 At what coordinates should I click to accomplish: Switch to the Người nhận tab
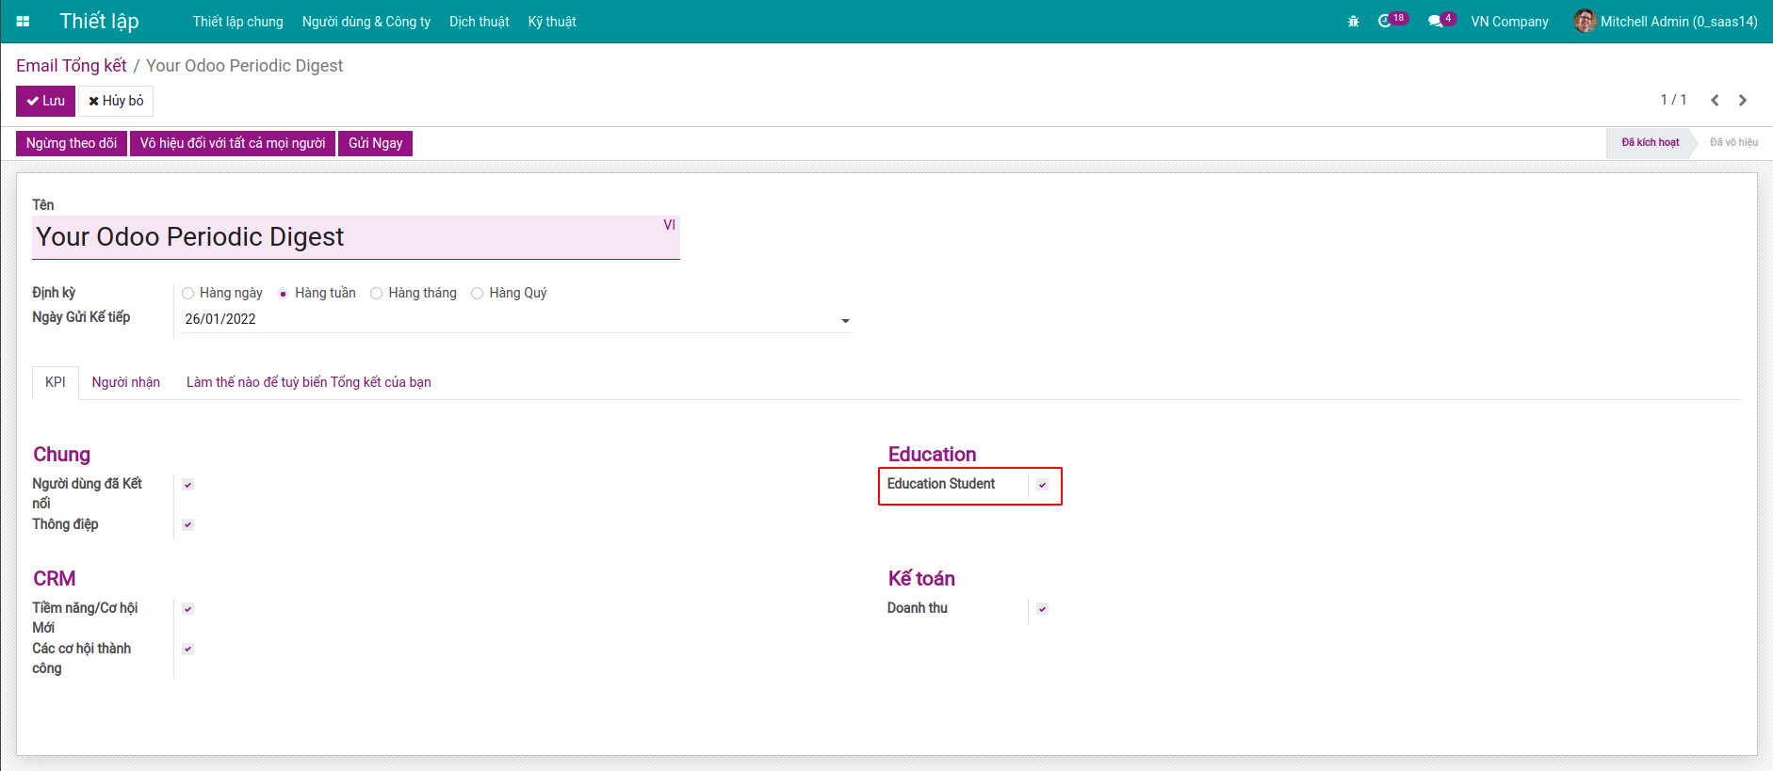pos(125,382)
